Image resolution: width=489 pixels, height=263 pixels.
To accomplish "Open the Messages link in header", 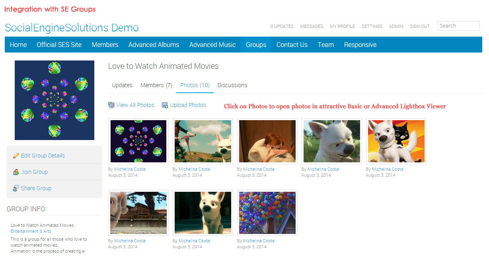I will tap(312, 26).
